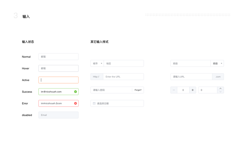
Task: Click the calendar icon in date picker
Action: pyautogui.click(x=94, y=103)
